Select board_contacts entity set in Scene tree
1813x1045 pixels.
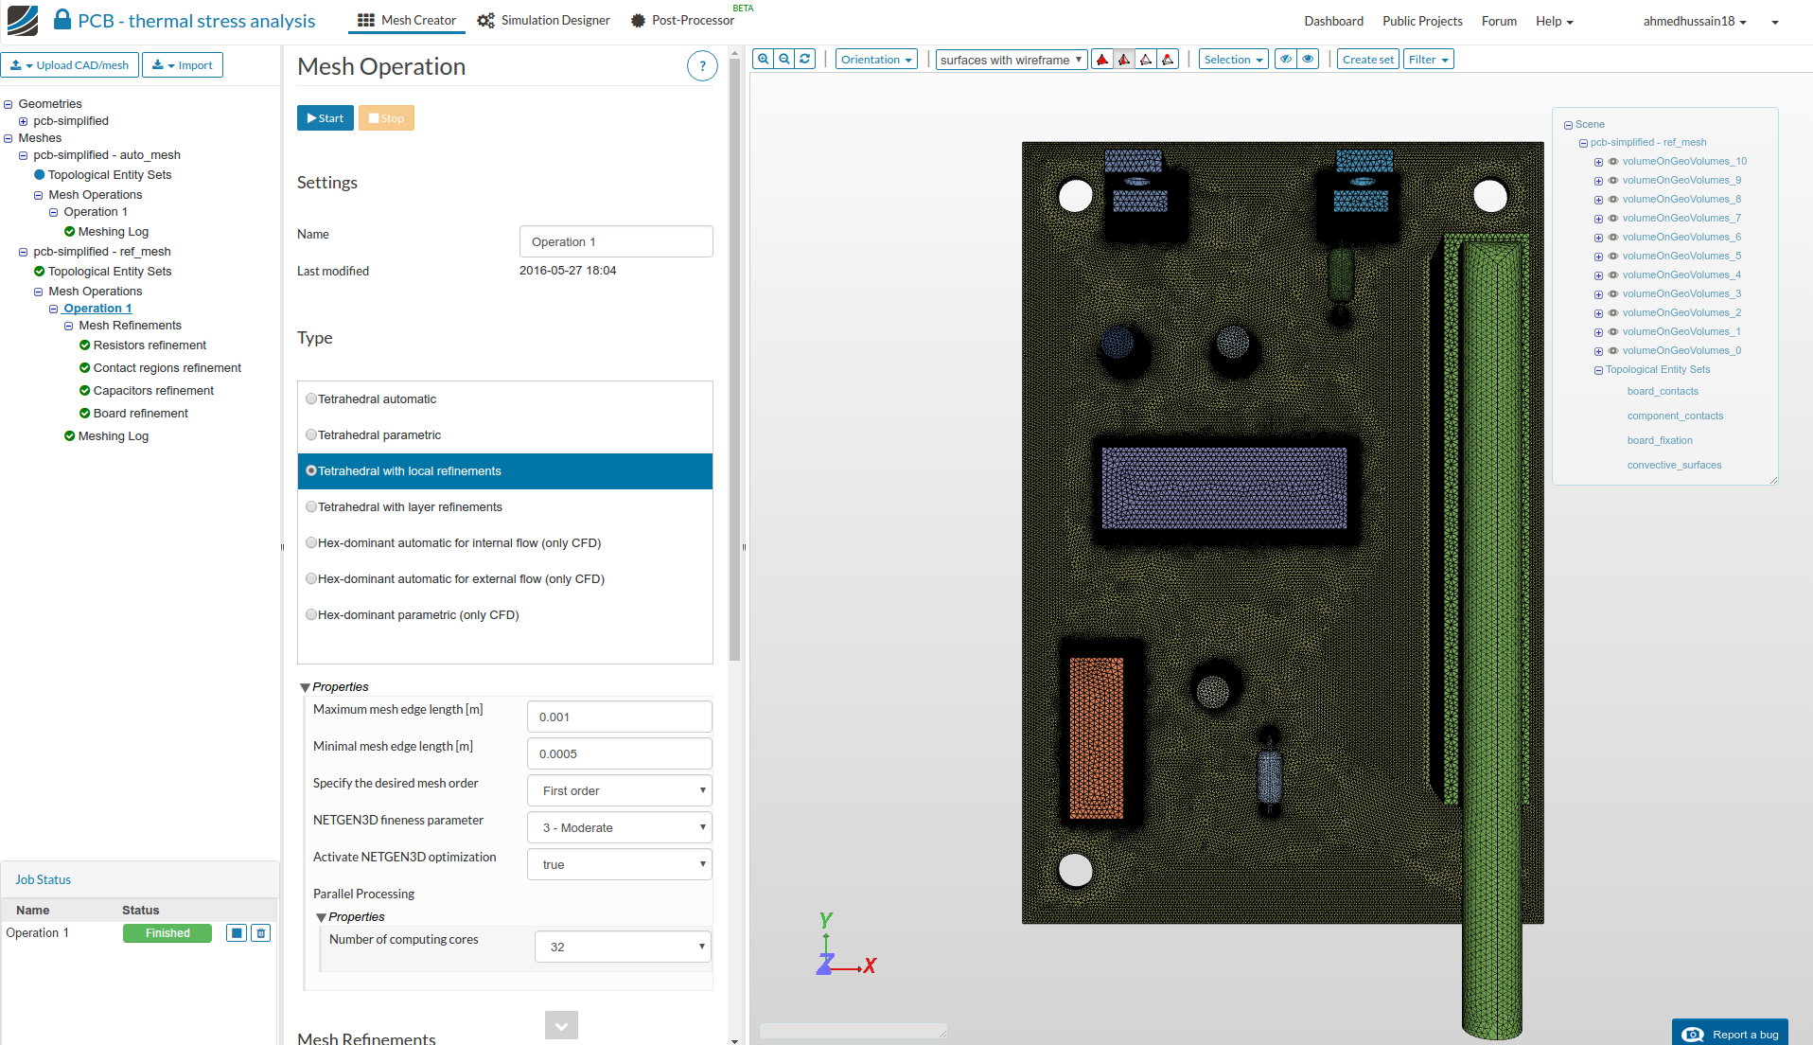point(1663,392)
